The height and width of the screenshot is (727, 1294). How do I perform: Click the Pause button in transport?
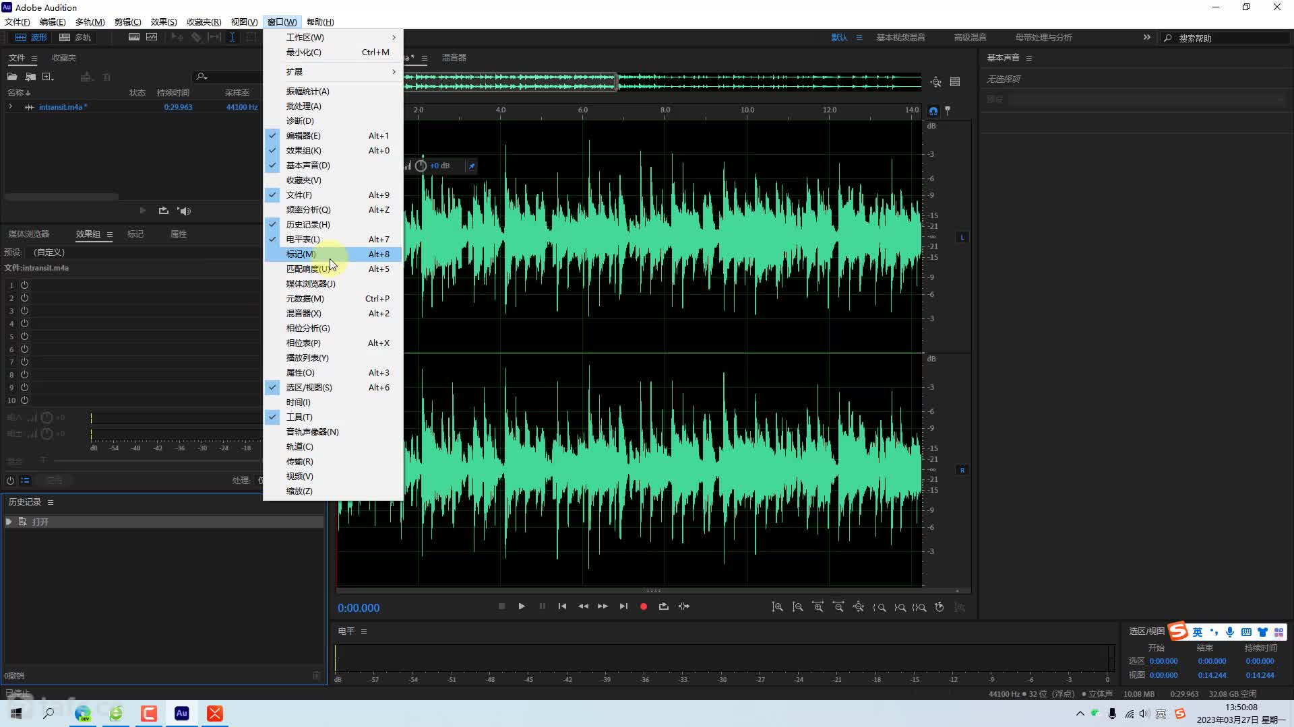point(543,607)
